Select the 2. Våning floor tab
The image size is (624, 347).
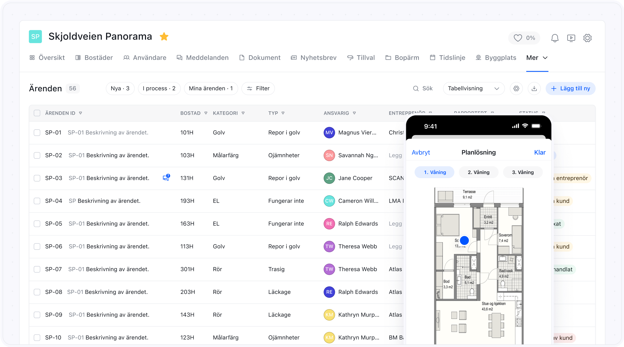(478, 172)
